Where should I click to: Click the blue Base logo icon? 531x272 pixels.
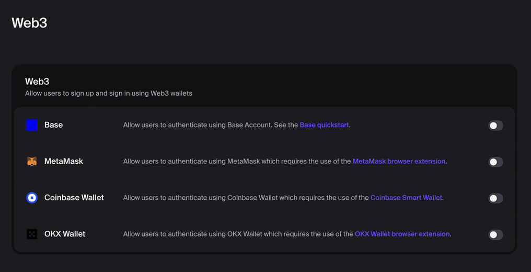[32, 125]
